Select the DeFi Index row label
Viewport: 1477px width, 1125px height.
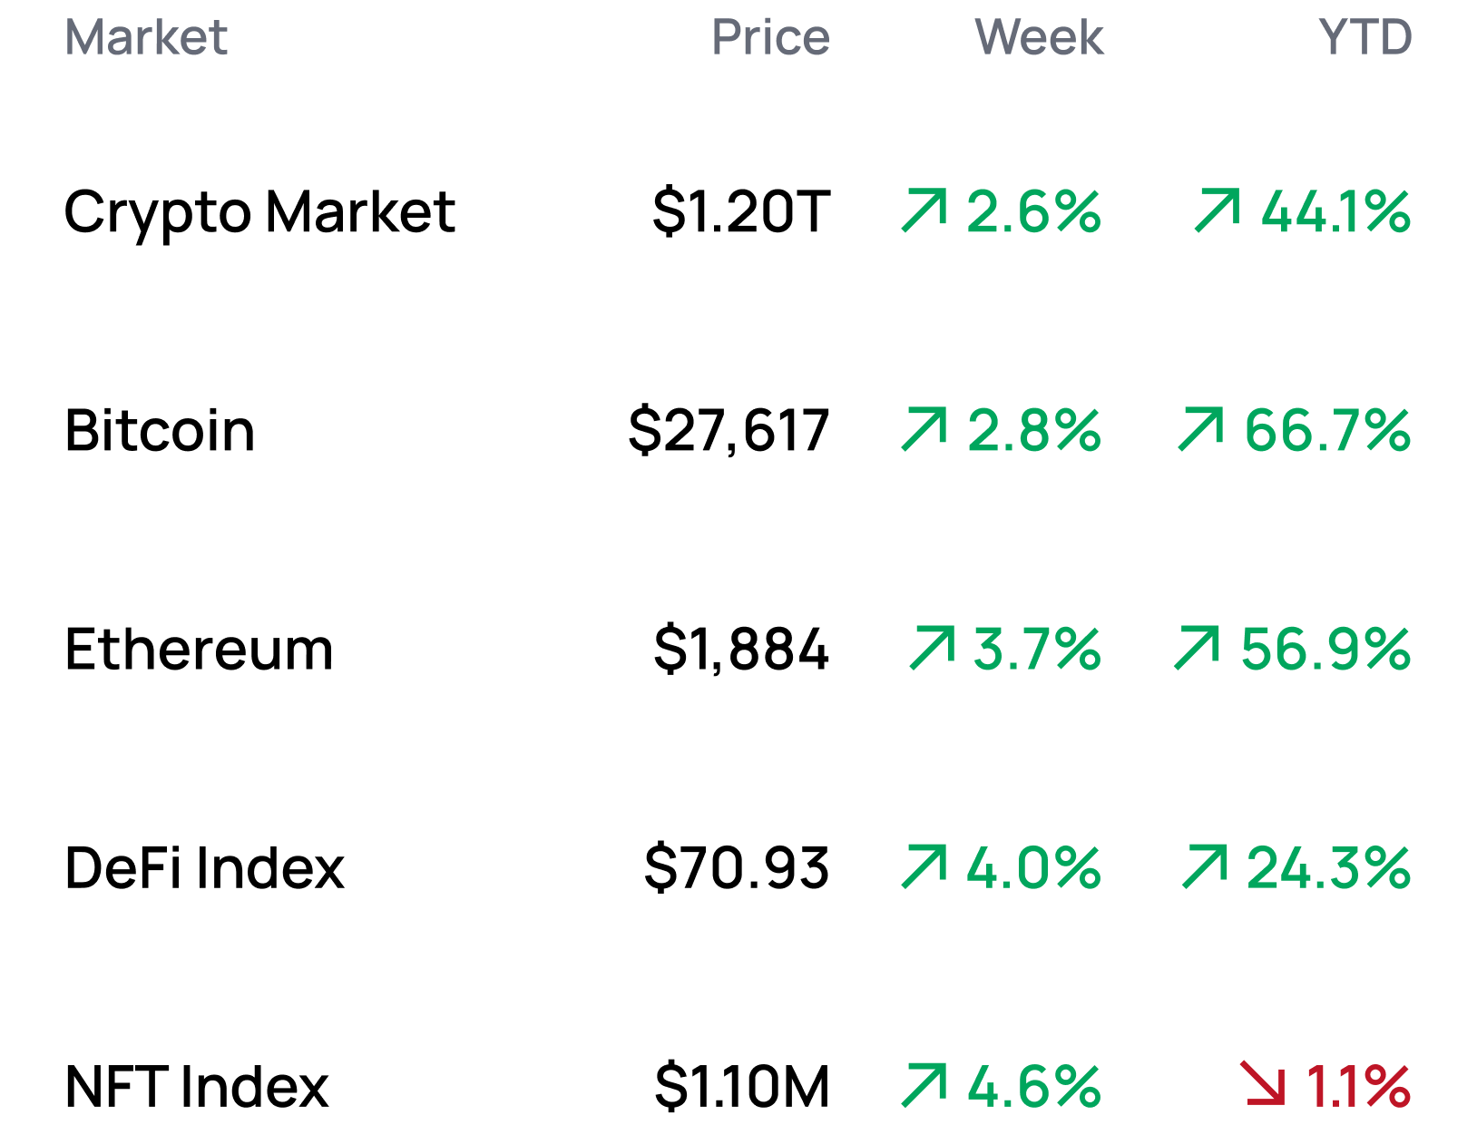(x=205, y=868)
